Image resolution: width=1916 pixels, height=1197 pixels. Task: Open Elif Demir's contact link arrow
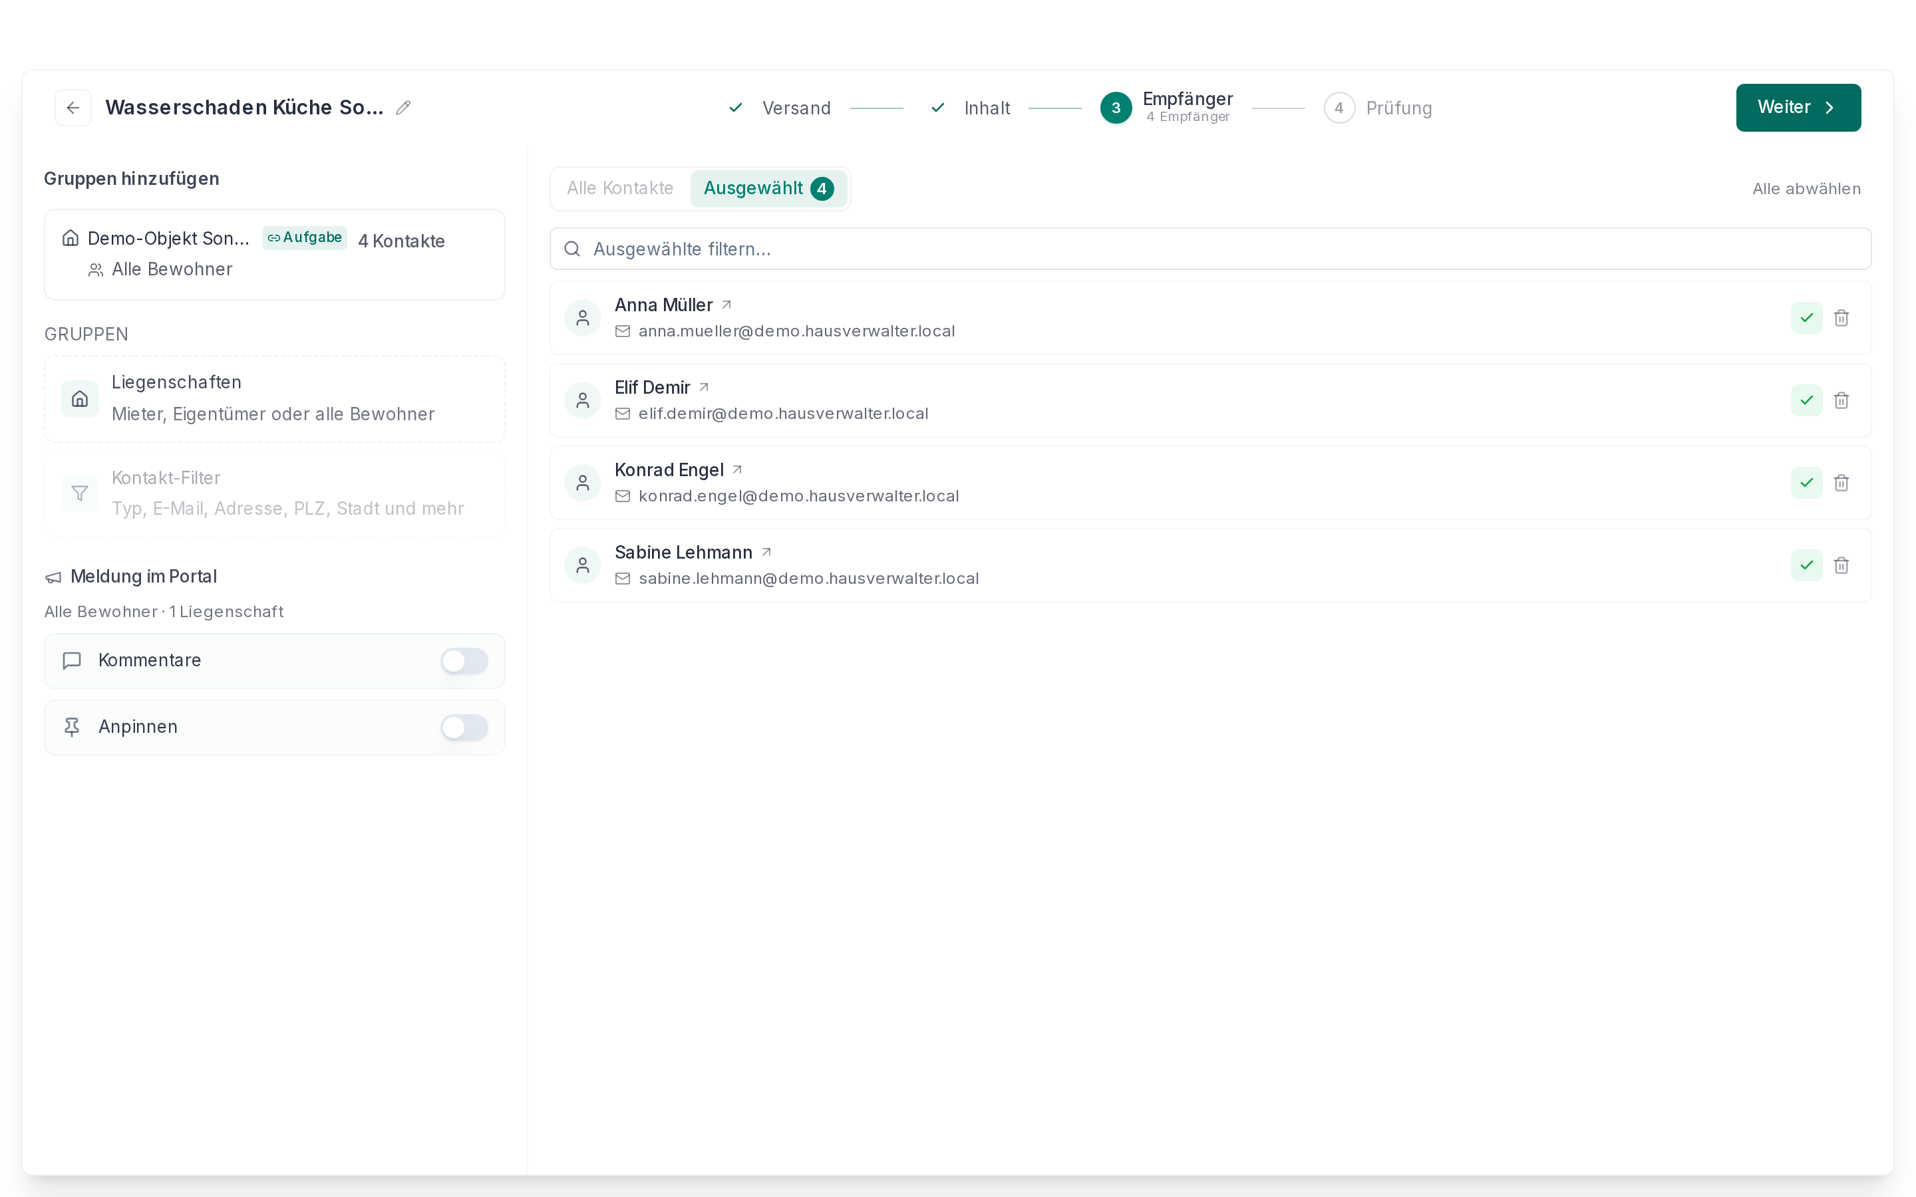pos(704,387)
